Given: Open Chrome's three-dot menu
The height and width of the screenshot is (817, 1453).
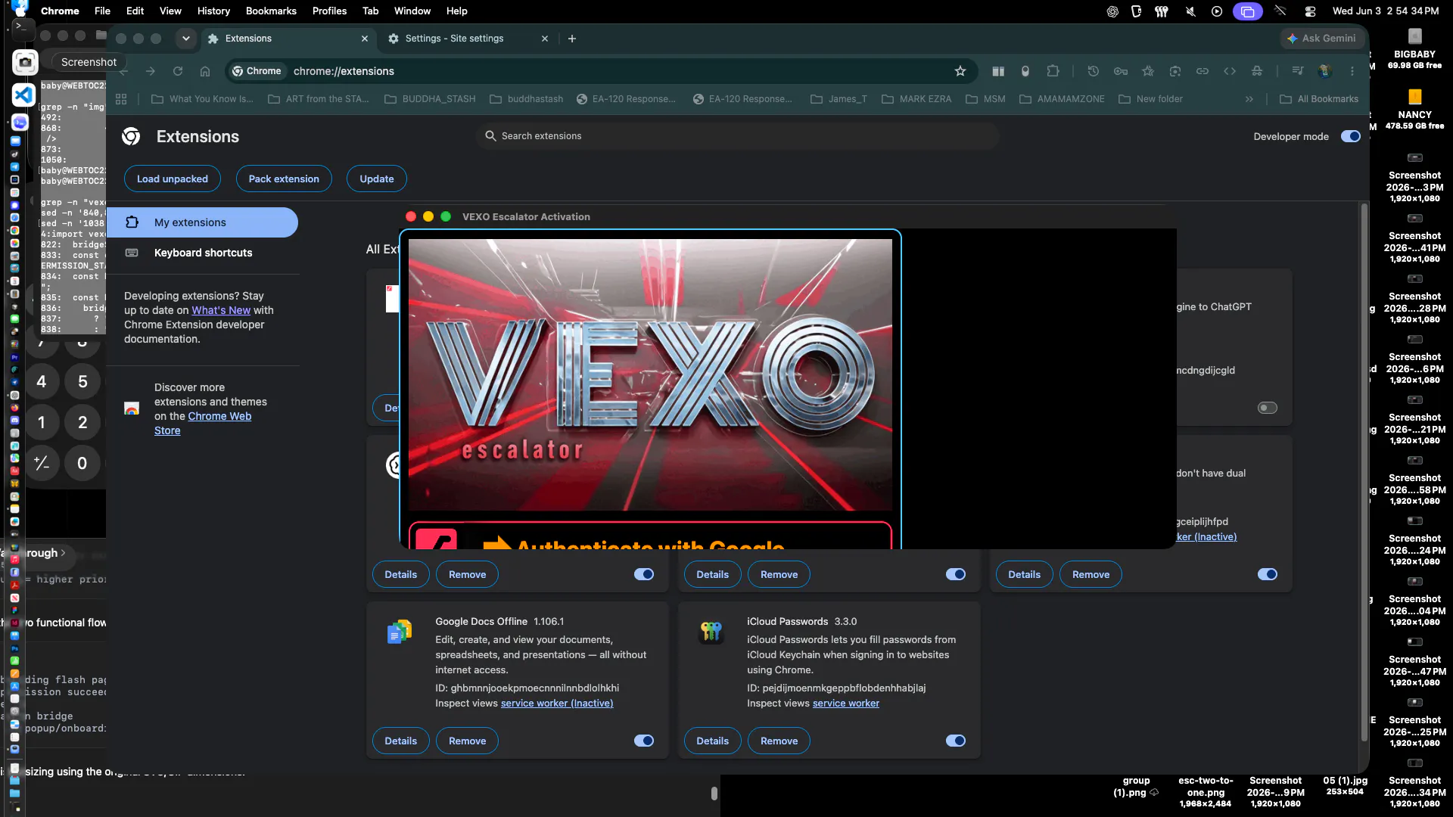Looking at the screenshot, I should (x=1352, y=71).
